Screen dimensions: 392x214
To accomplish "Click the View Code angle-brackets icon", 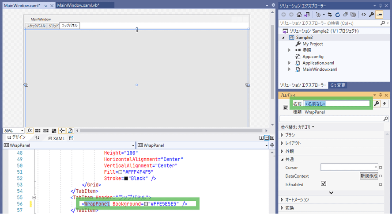I will pyautogui.click(x=364, y=15).
